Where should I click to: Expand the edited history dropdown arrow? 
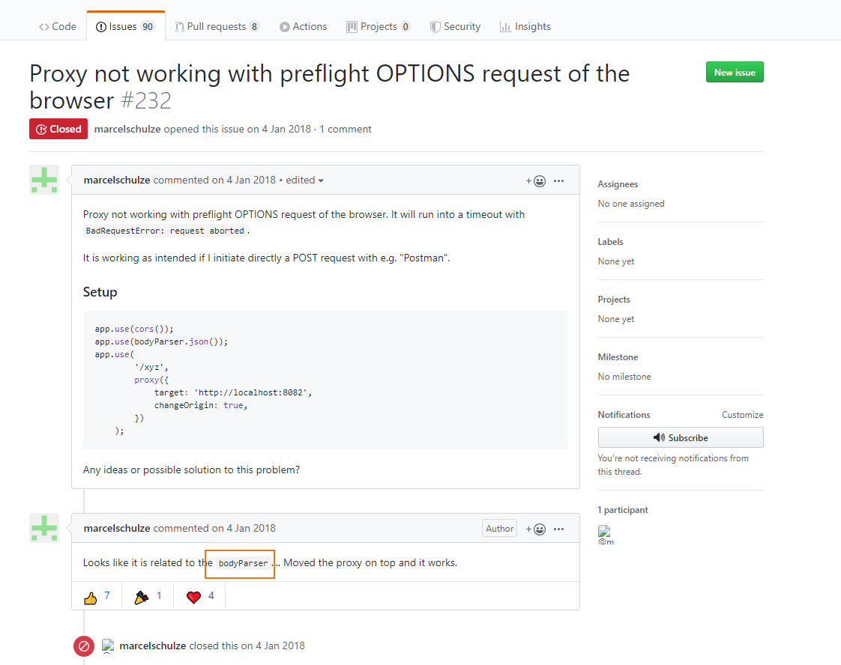(321, 180)
